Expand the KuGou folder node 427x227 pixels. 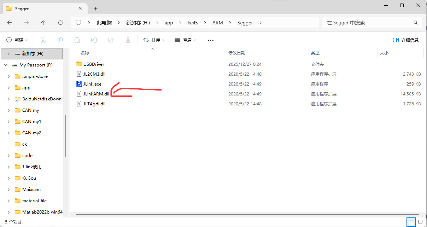8,178
